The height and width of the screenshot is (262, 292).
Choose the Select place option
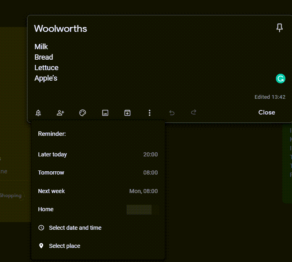coord(98,246)
